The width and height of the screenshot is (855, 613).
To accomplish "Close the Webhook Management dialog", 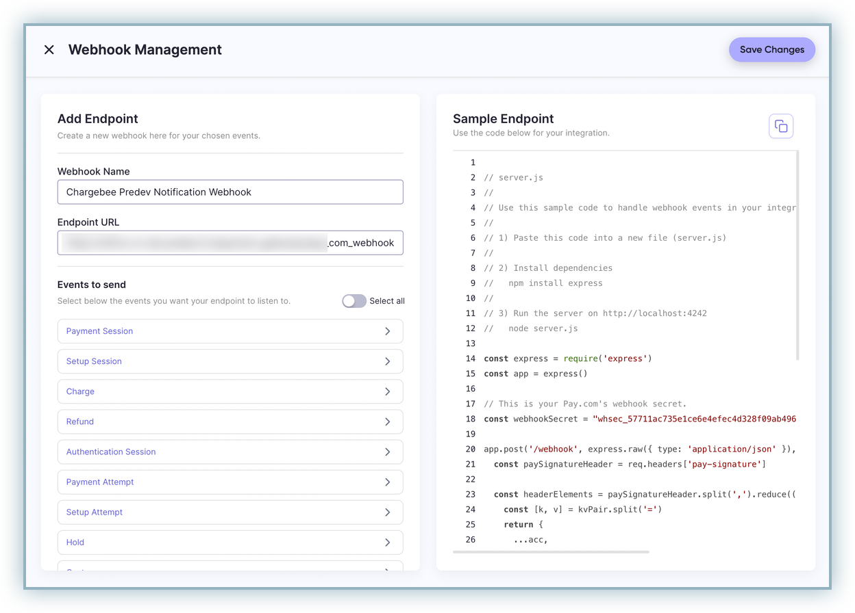I will pos(49,50).
